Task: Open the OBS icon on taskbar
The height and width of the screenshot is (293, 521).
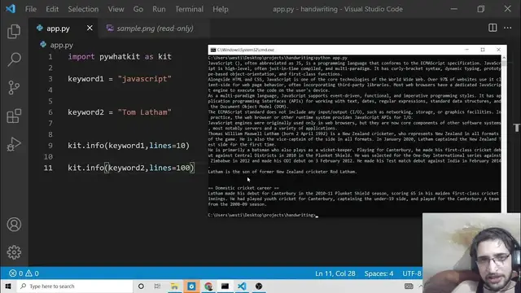Action: click(x=259, y=286)
